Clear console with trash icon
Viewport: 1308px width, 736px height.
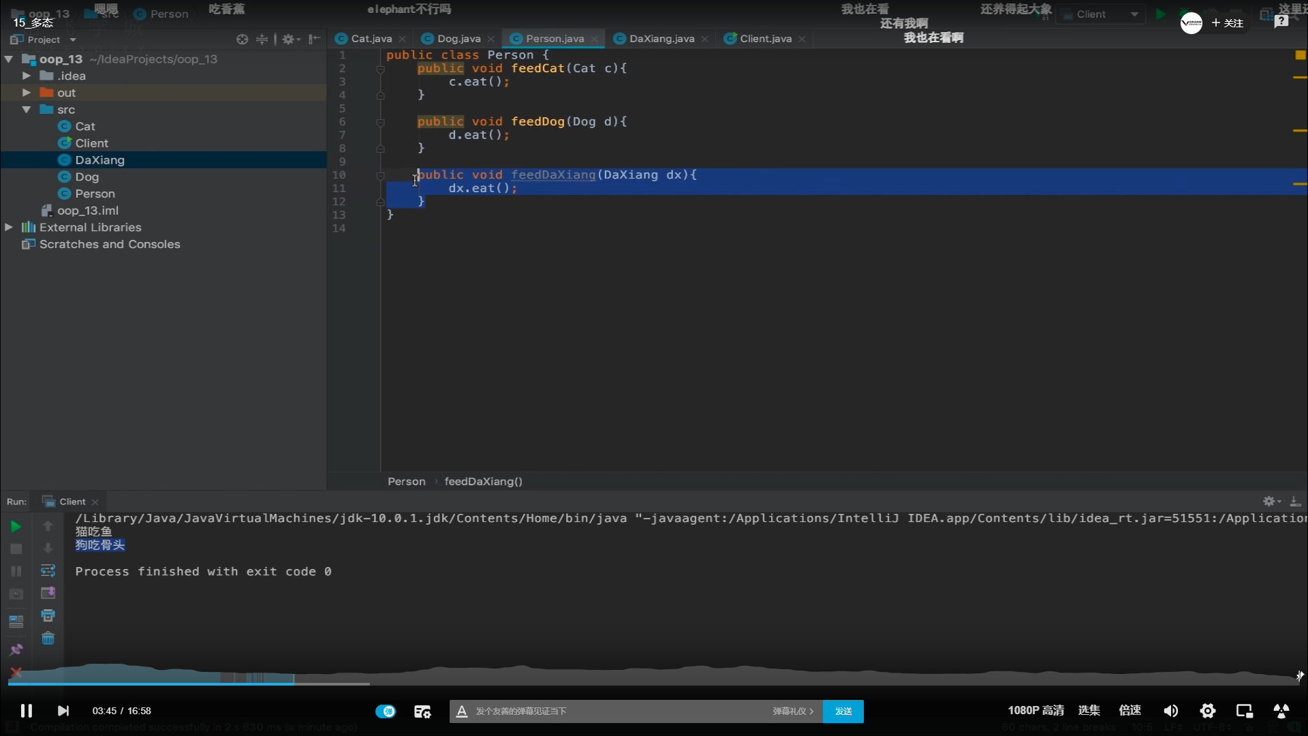pos(48,639)
